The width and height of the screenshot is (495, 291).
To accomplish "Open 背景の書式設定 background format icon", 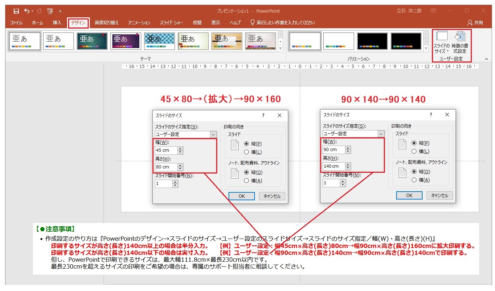I will point(460,42).
